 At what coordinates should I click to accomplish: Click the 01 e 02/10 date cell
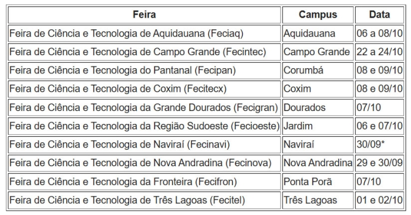[x=379, y=200]
